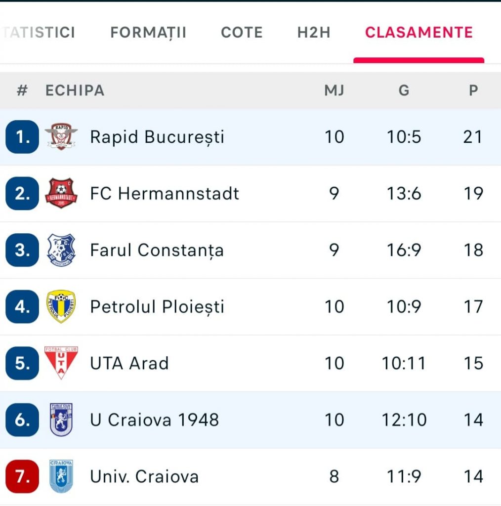
Task: Click the Univ. Craiova blue crest
Action: [x=61, y=476]
